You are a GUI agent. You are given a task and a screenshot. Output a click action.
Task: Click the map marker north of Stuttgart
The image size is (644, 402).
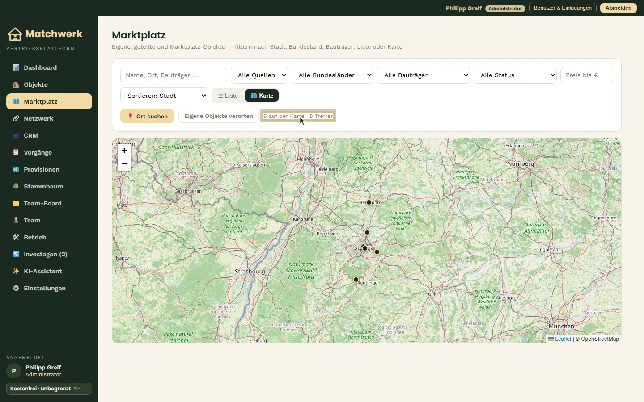click(x=367, y=233)
